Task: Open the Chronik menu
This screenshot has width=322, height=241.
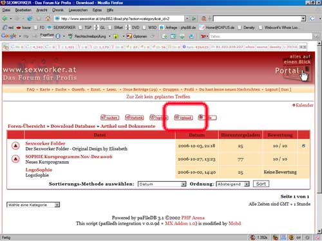Action: (58, 10)
